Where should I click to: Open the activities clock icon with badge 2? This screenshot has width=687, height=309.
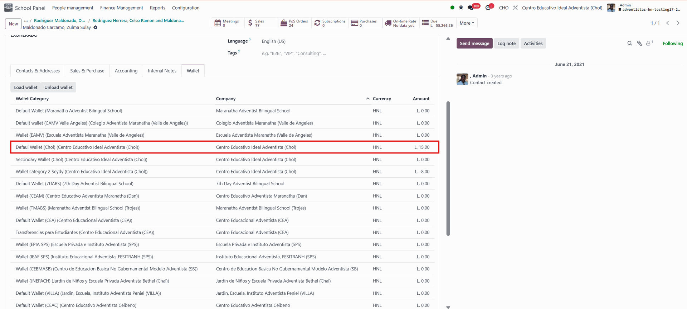pyautogui.click(x=488, y=7)
